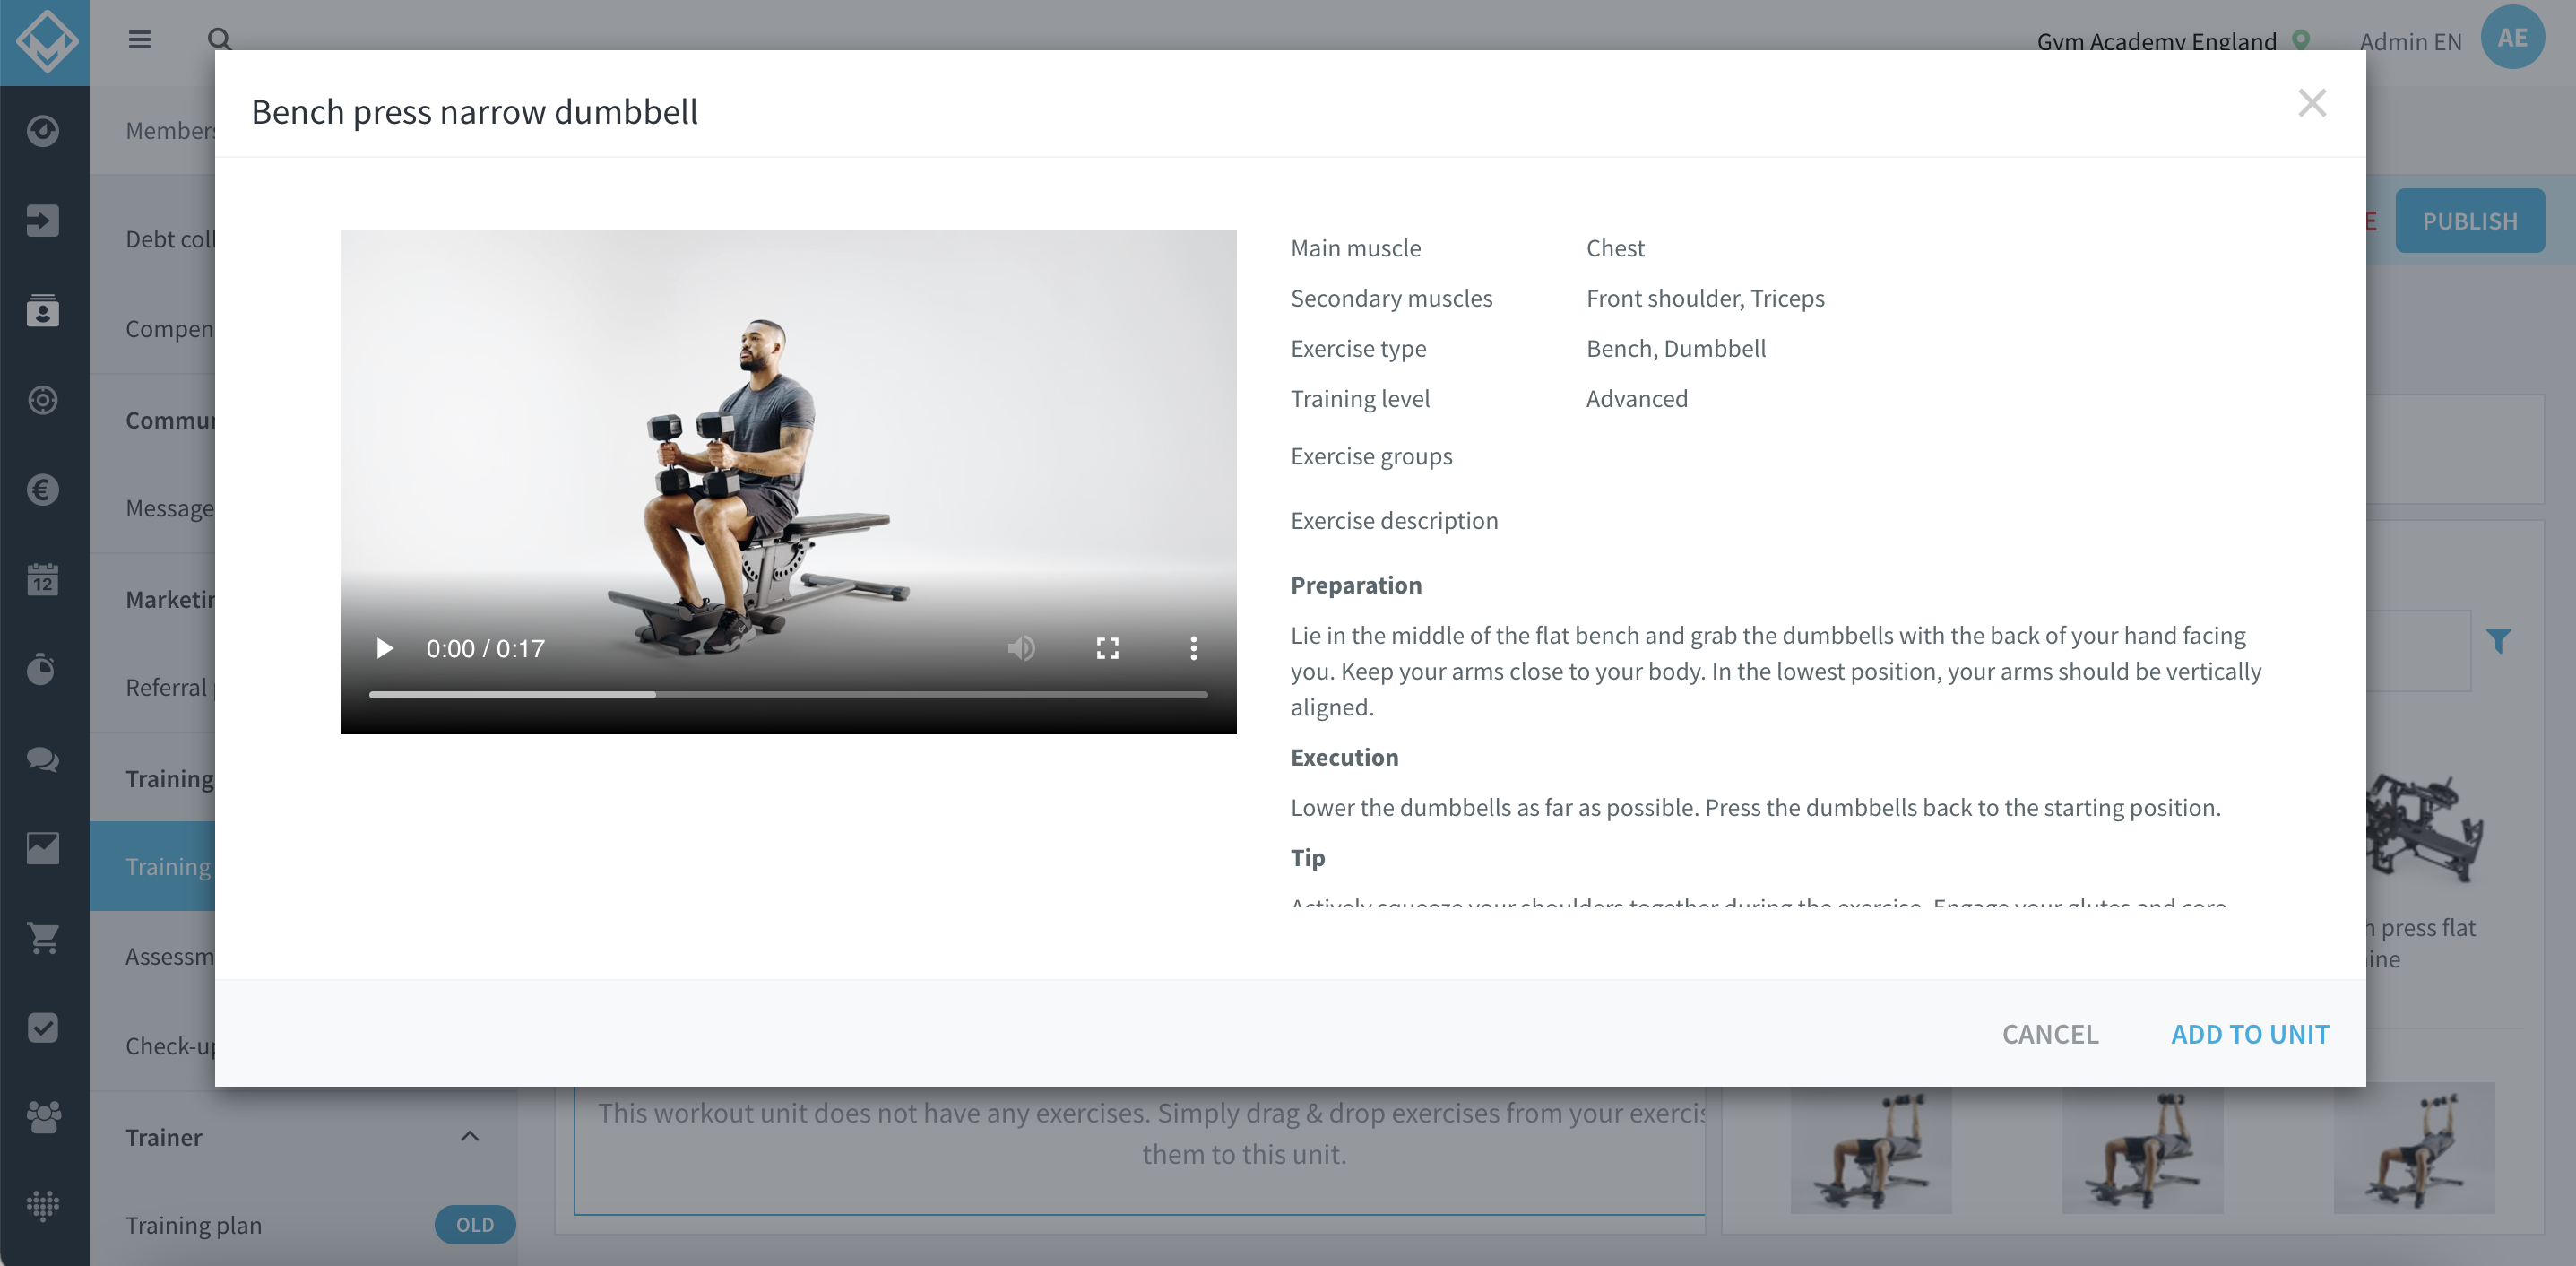Select the calendar icon in the sidebar
This screenshot has width=2576, height=1266.
point(43,580)
